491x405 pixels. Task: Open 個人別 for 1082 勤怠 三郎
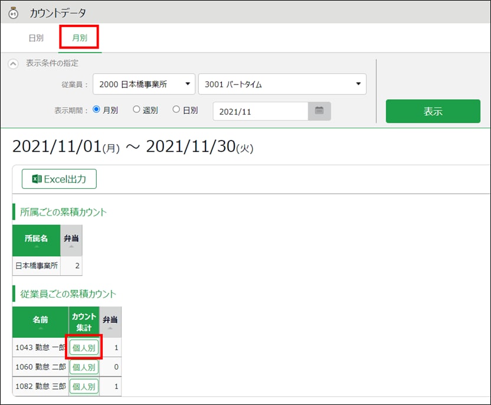click(83, 387)
